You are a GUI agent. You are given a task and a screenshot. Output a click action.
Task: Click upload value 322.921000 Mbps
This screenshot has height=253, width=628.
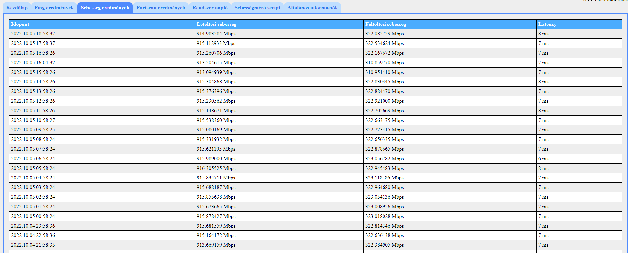[x=384, y=101]
